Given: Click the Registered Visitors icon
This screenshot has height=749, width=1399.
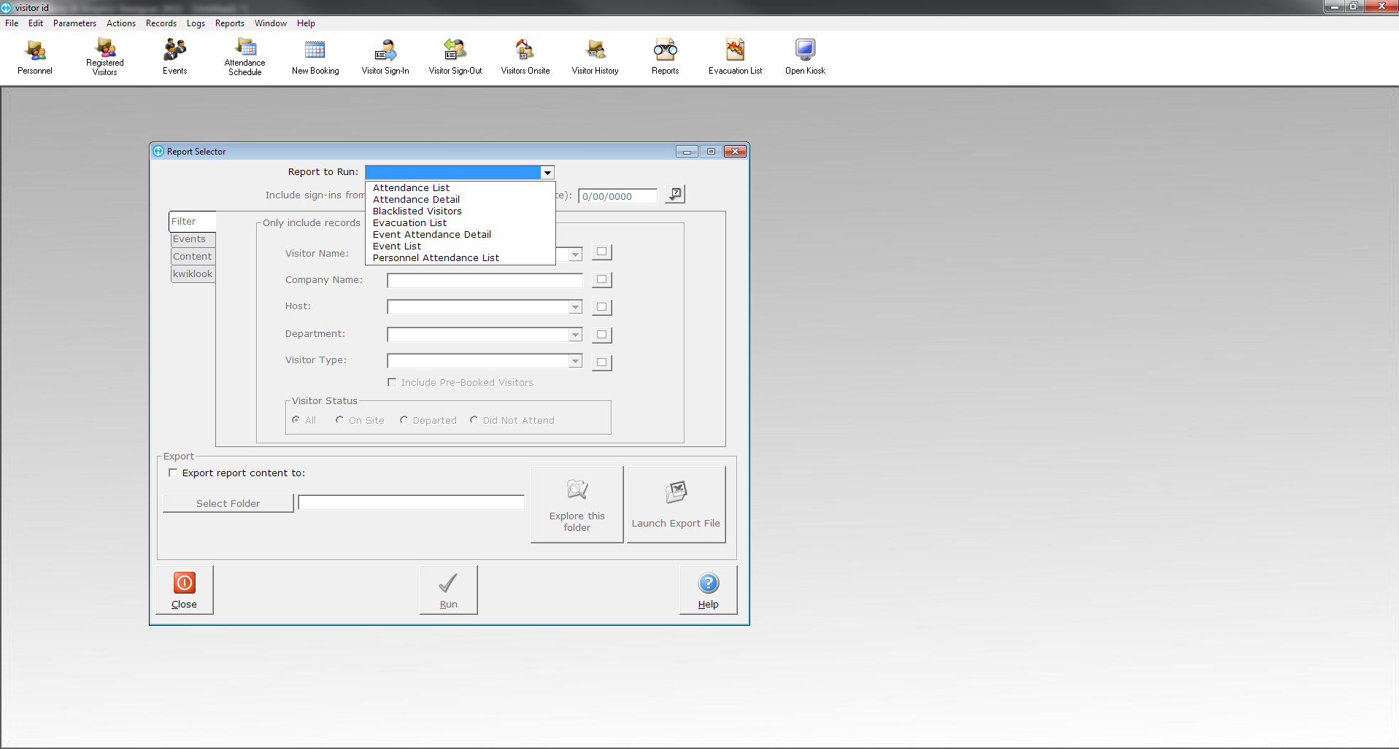Looking at the screenshot, I should (104, 57).
